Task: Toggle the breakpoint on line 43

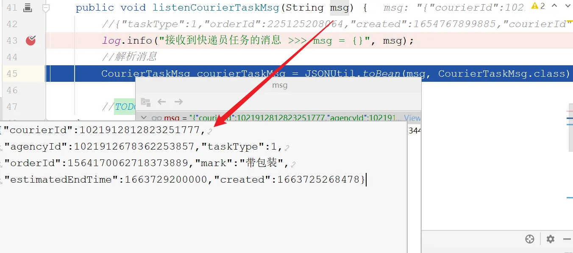Action: click(x=31, y=40)
